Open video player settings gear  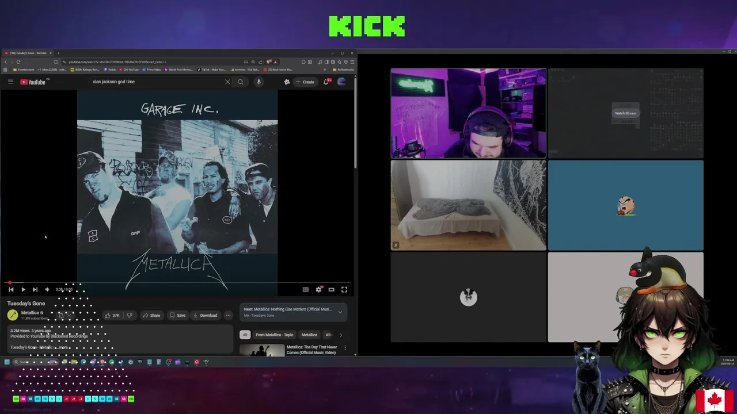click(x=318, y=289)
